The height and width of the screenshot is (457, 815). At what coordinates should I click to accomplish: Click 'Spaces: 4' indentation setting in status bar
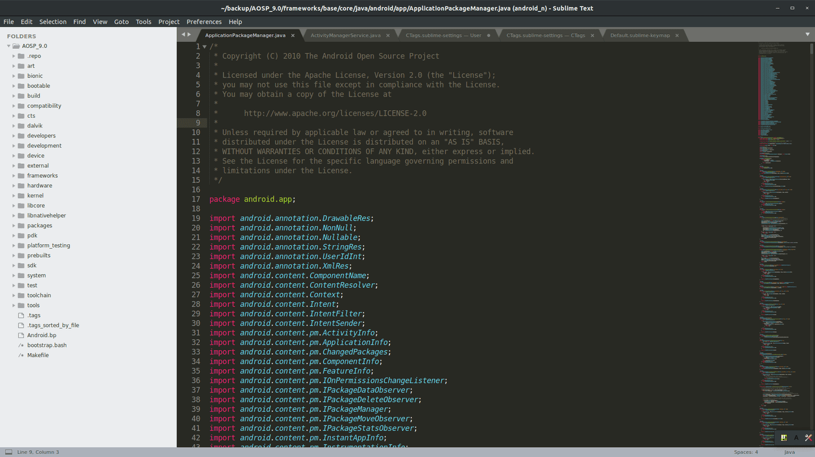pyautogui.click(x=746, y=452)
